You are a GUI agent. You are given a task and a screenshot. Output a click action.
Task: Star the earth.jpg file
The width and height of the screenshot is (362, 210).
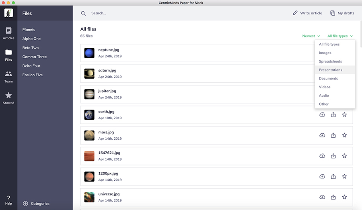[344, 114]
